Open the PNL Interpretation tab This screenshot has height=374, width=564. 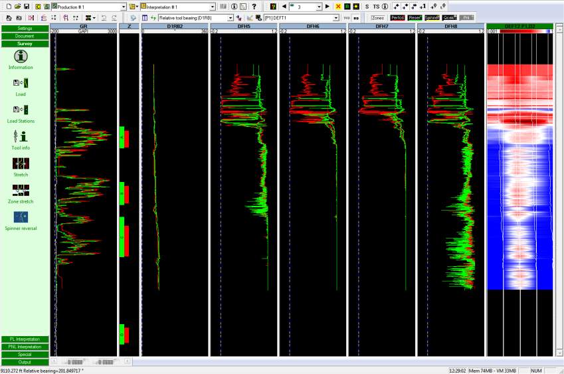[x=25, y=347]
